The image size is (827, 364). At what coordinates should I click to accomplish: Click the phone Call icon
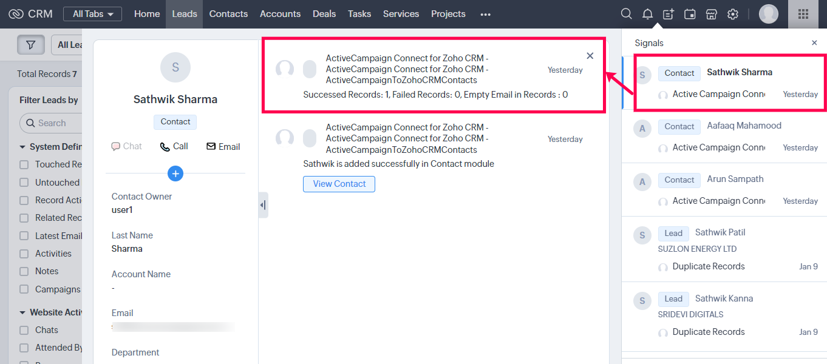(165, 147)
